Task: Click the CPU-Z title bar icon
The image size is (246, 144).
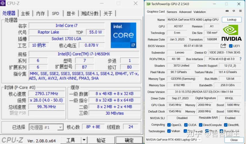Action: (3, 3)
